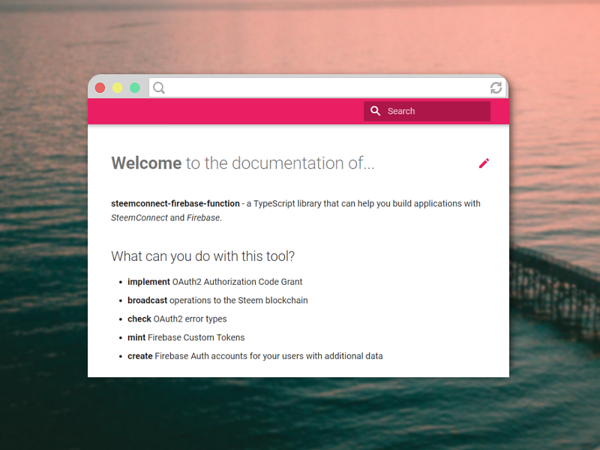Select the implement OAuth2 Authorization Code Grant item
600x450 pixels.
pos(214,282)
